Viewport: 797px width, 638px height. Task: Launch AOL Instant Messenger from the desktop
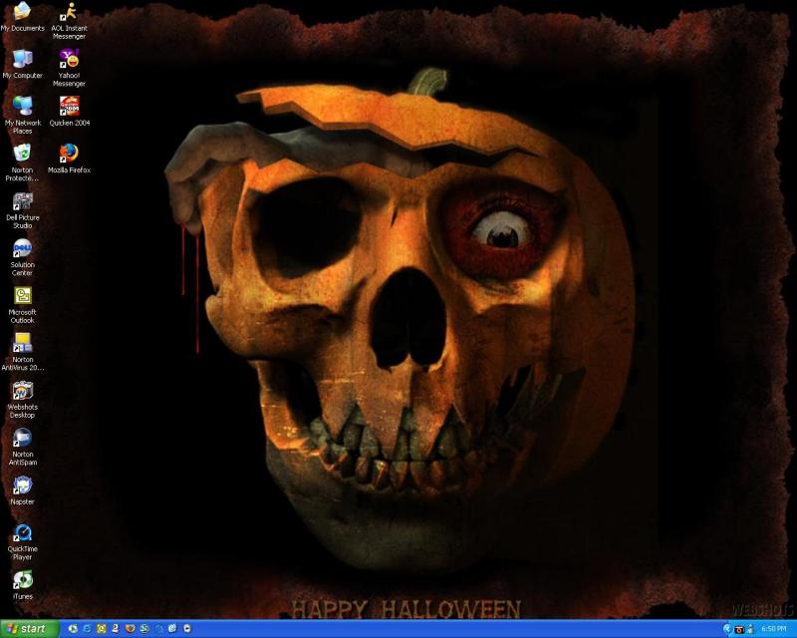tap(69, 13)
